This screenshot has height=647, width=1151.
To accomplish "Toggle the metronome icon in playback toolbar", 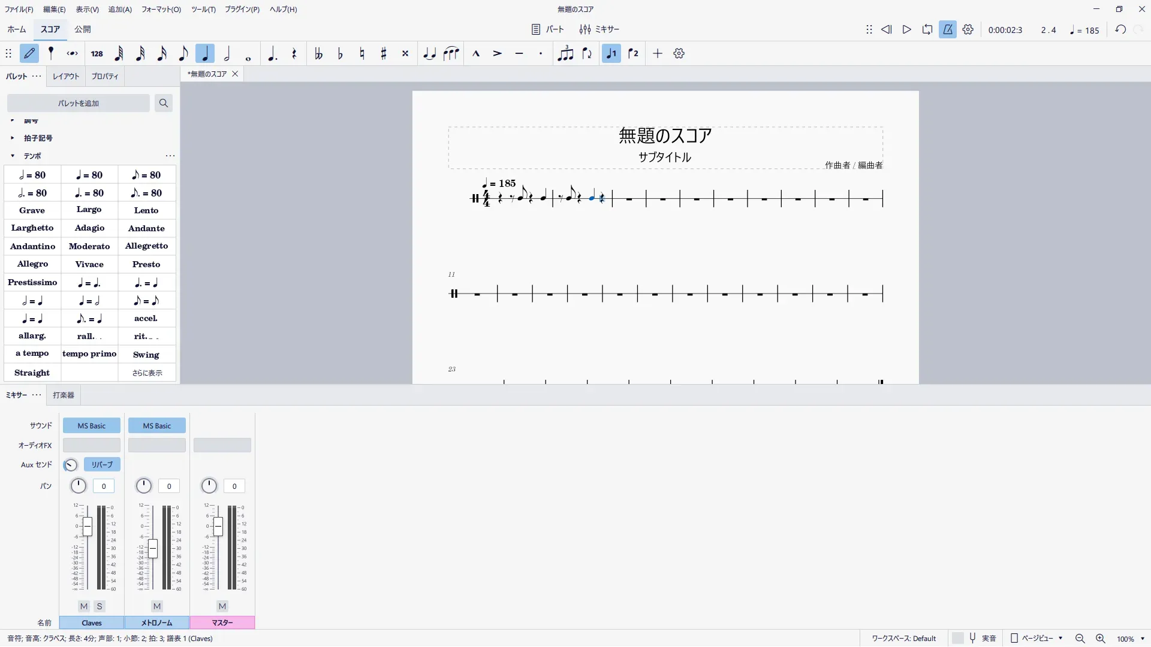I will coord(947,29).
